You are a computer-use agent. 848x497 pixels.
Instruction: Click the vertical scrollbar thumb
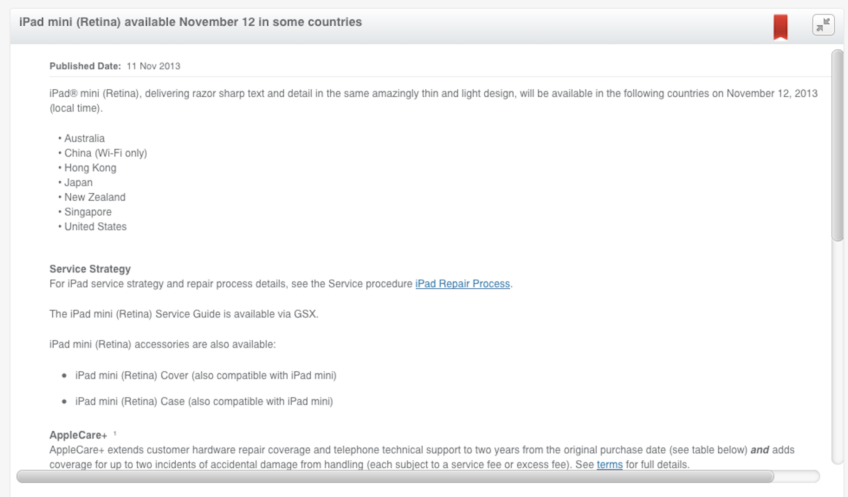click(x=837, y=146)
